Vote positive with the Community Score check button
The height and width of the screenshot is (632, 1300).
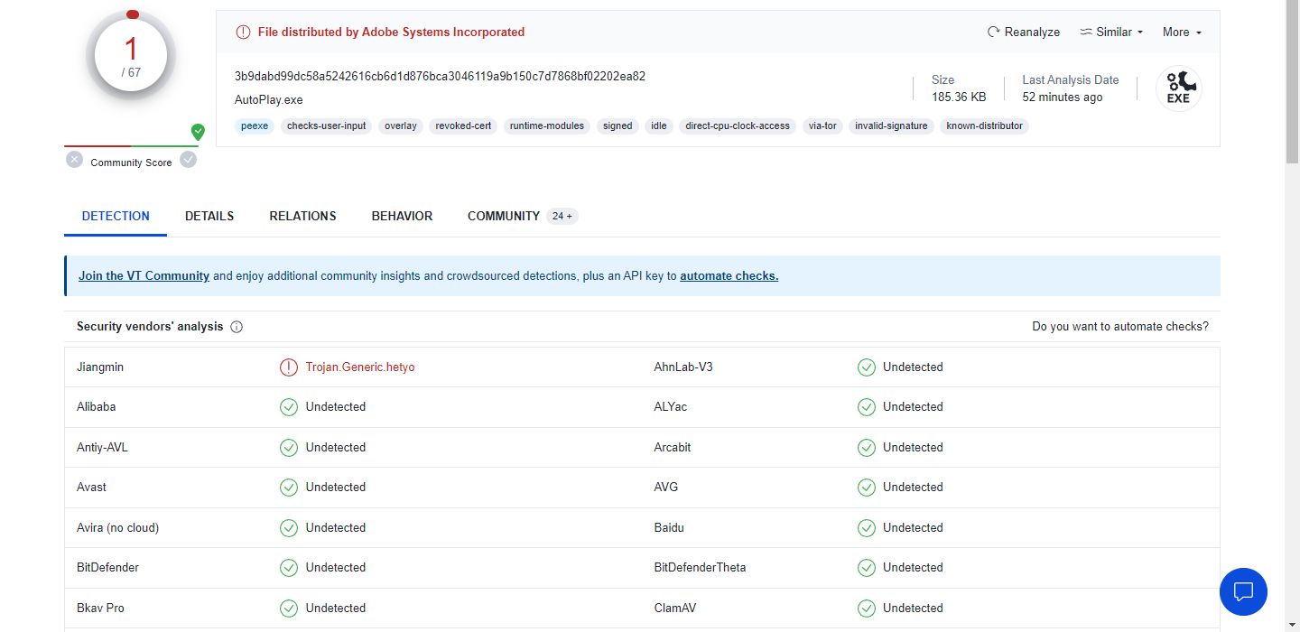click(188, 160)
